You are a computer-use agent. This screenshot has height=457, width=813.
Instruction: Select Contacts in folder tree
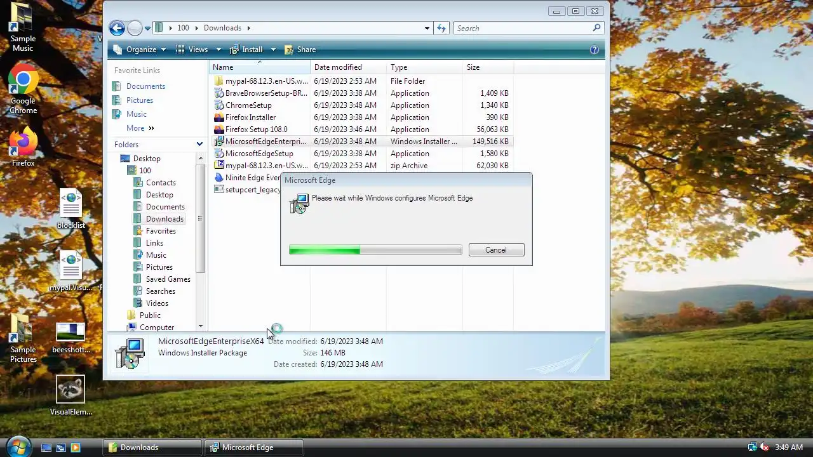[161, 183]
